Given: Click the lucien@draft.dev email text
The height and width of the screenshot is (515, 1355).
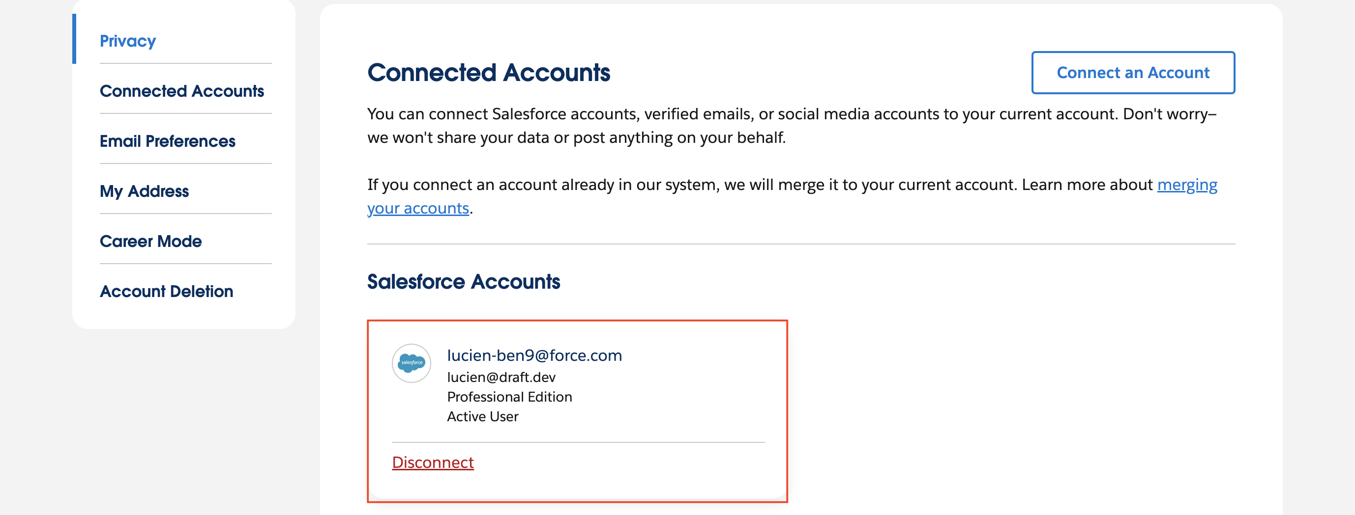Looking at the screenshot, I should click(x=501, y=377).
